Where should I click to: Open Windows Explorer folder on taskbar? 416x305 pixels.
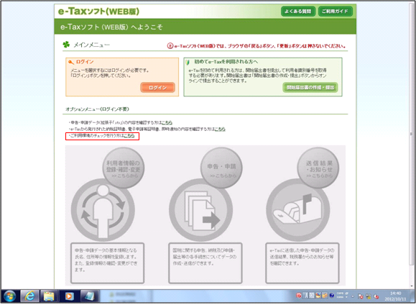point(49,296)
